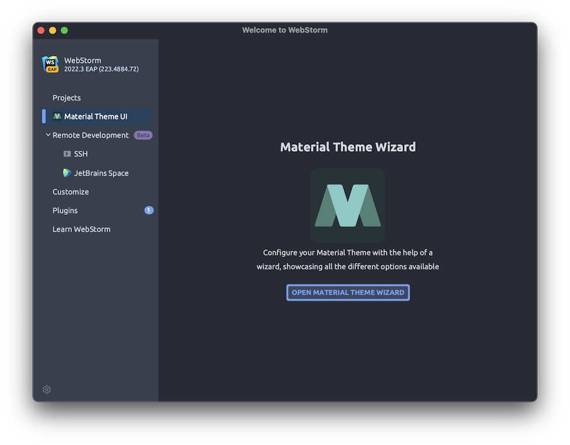Click the WebStorm application logo icon
The height and width of the screenshot is (445, 570).
pos(50,64)
